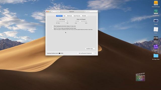Go back with the left chevron button
This screenshot has height=90, width=161.
coord(53,11)
